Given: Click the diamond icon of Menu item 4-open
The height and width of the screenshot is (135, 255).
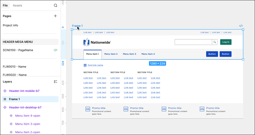Looking at the screenshot, I should [x=11, y=116].
